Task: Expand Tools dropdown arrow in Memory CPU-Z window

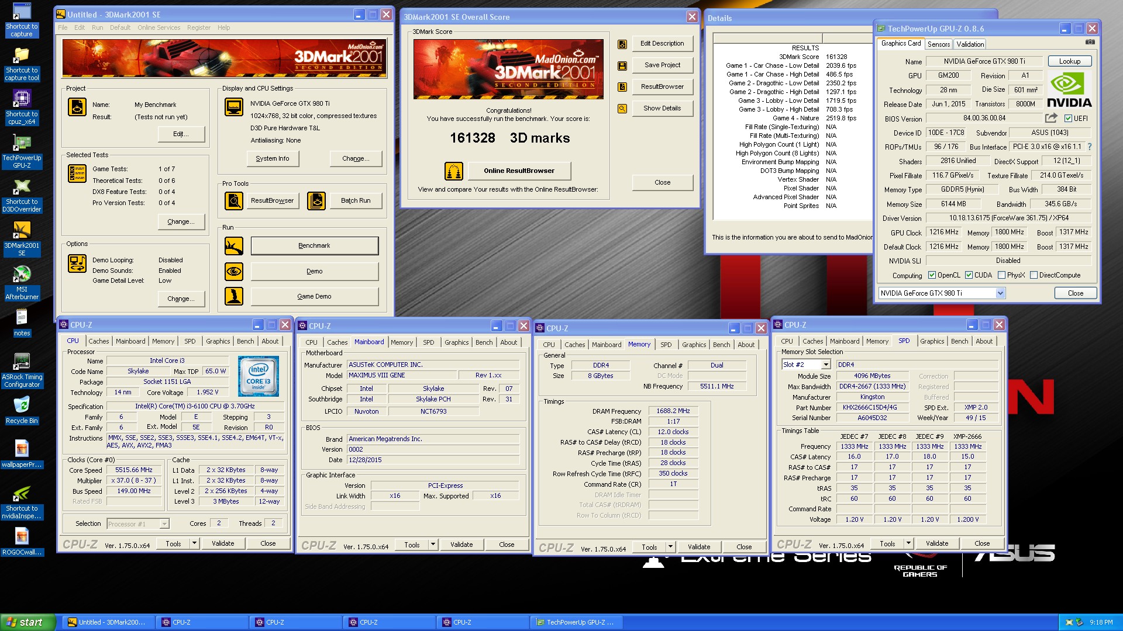Action: 671,547
